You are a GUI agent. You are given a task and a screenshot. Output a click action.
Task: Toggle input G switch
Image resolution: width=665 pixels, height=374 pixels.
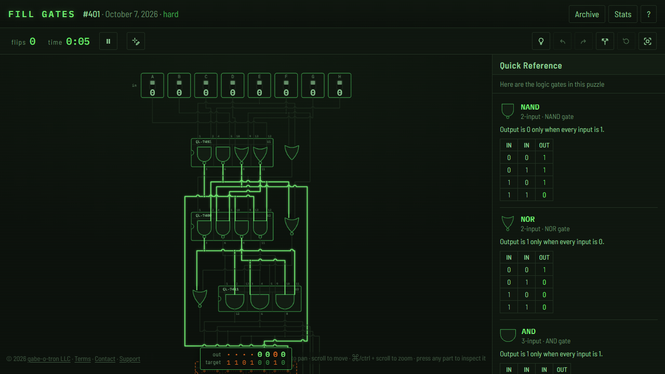[x=313, y=85]
